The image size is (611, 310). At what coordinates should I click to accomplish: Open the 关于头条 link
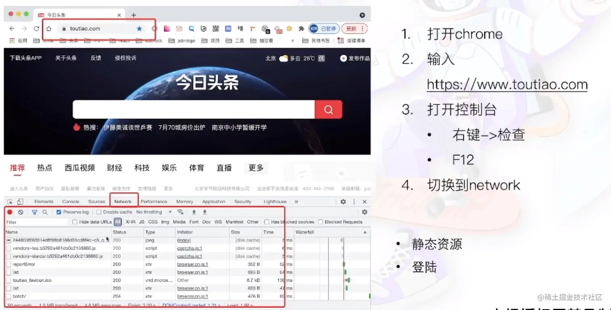click(66, 58)
